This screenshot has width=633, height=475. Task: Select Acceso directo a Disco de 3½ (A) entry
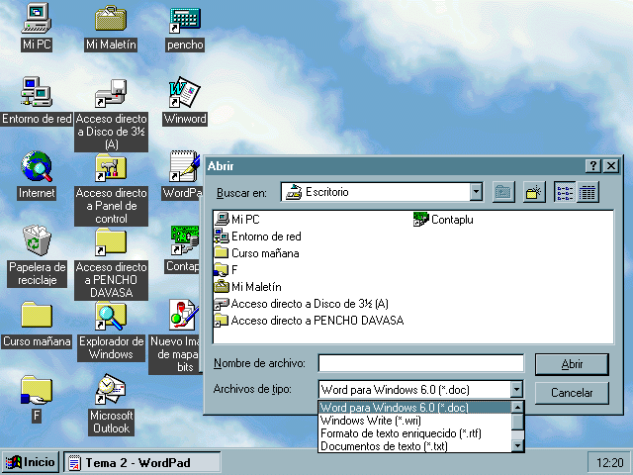point(301,304)
